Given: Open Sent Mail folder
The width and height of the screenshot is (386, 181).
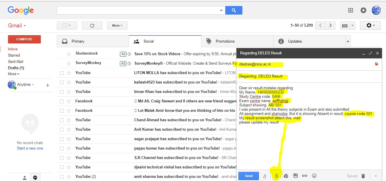Looking at the screenshot, I should point(16,61).
